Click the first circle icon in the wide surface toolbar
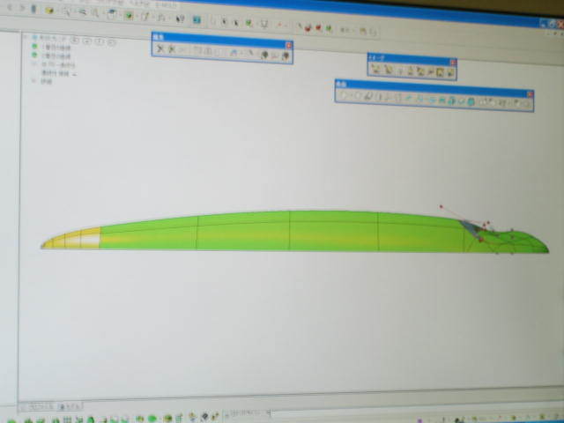The image size is (564, 423). pos(344,95)
